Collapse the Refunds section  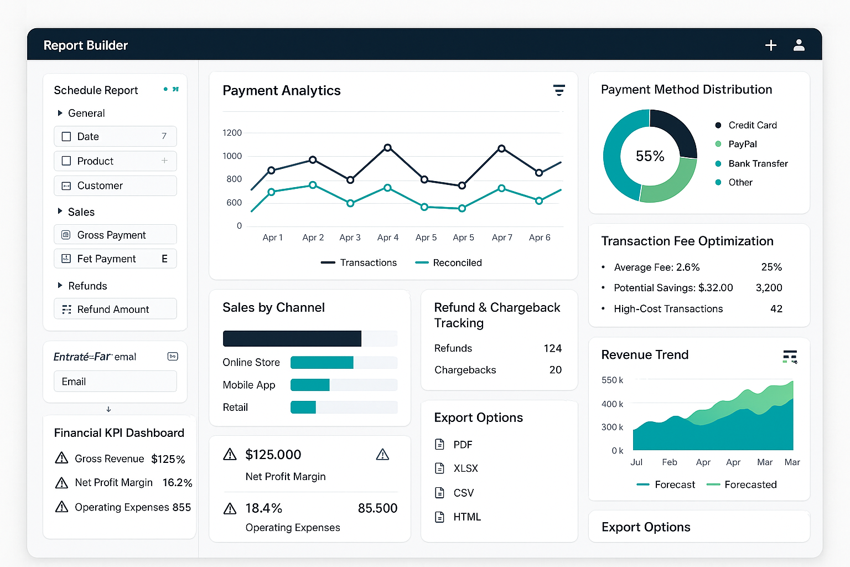pyautogui.click(x=61, y=286)
